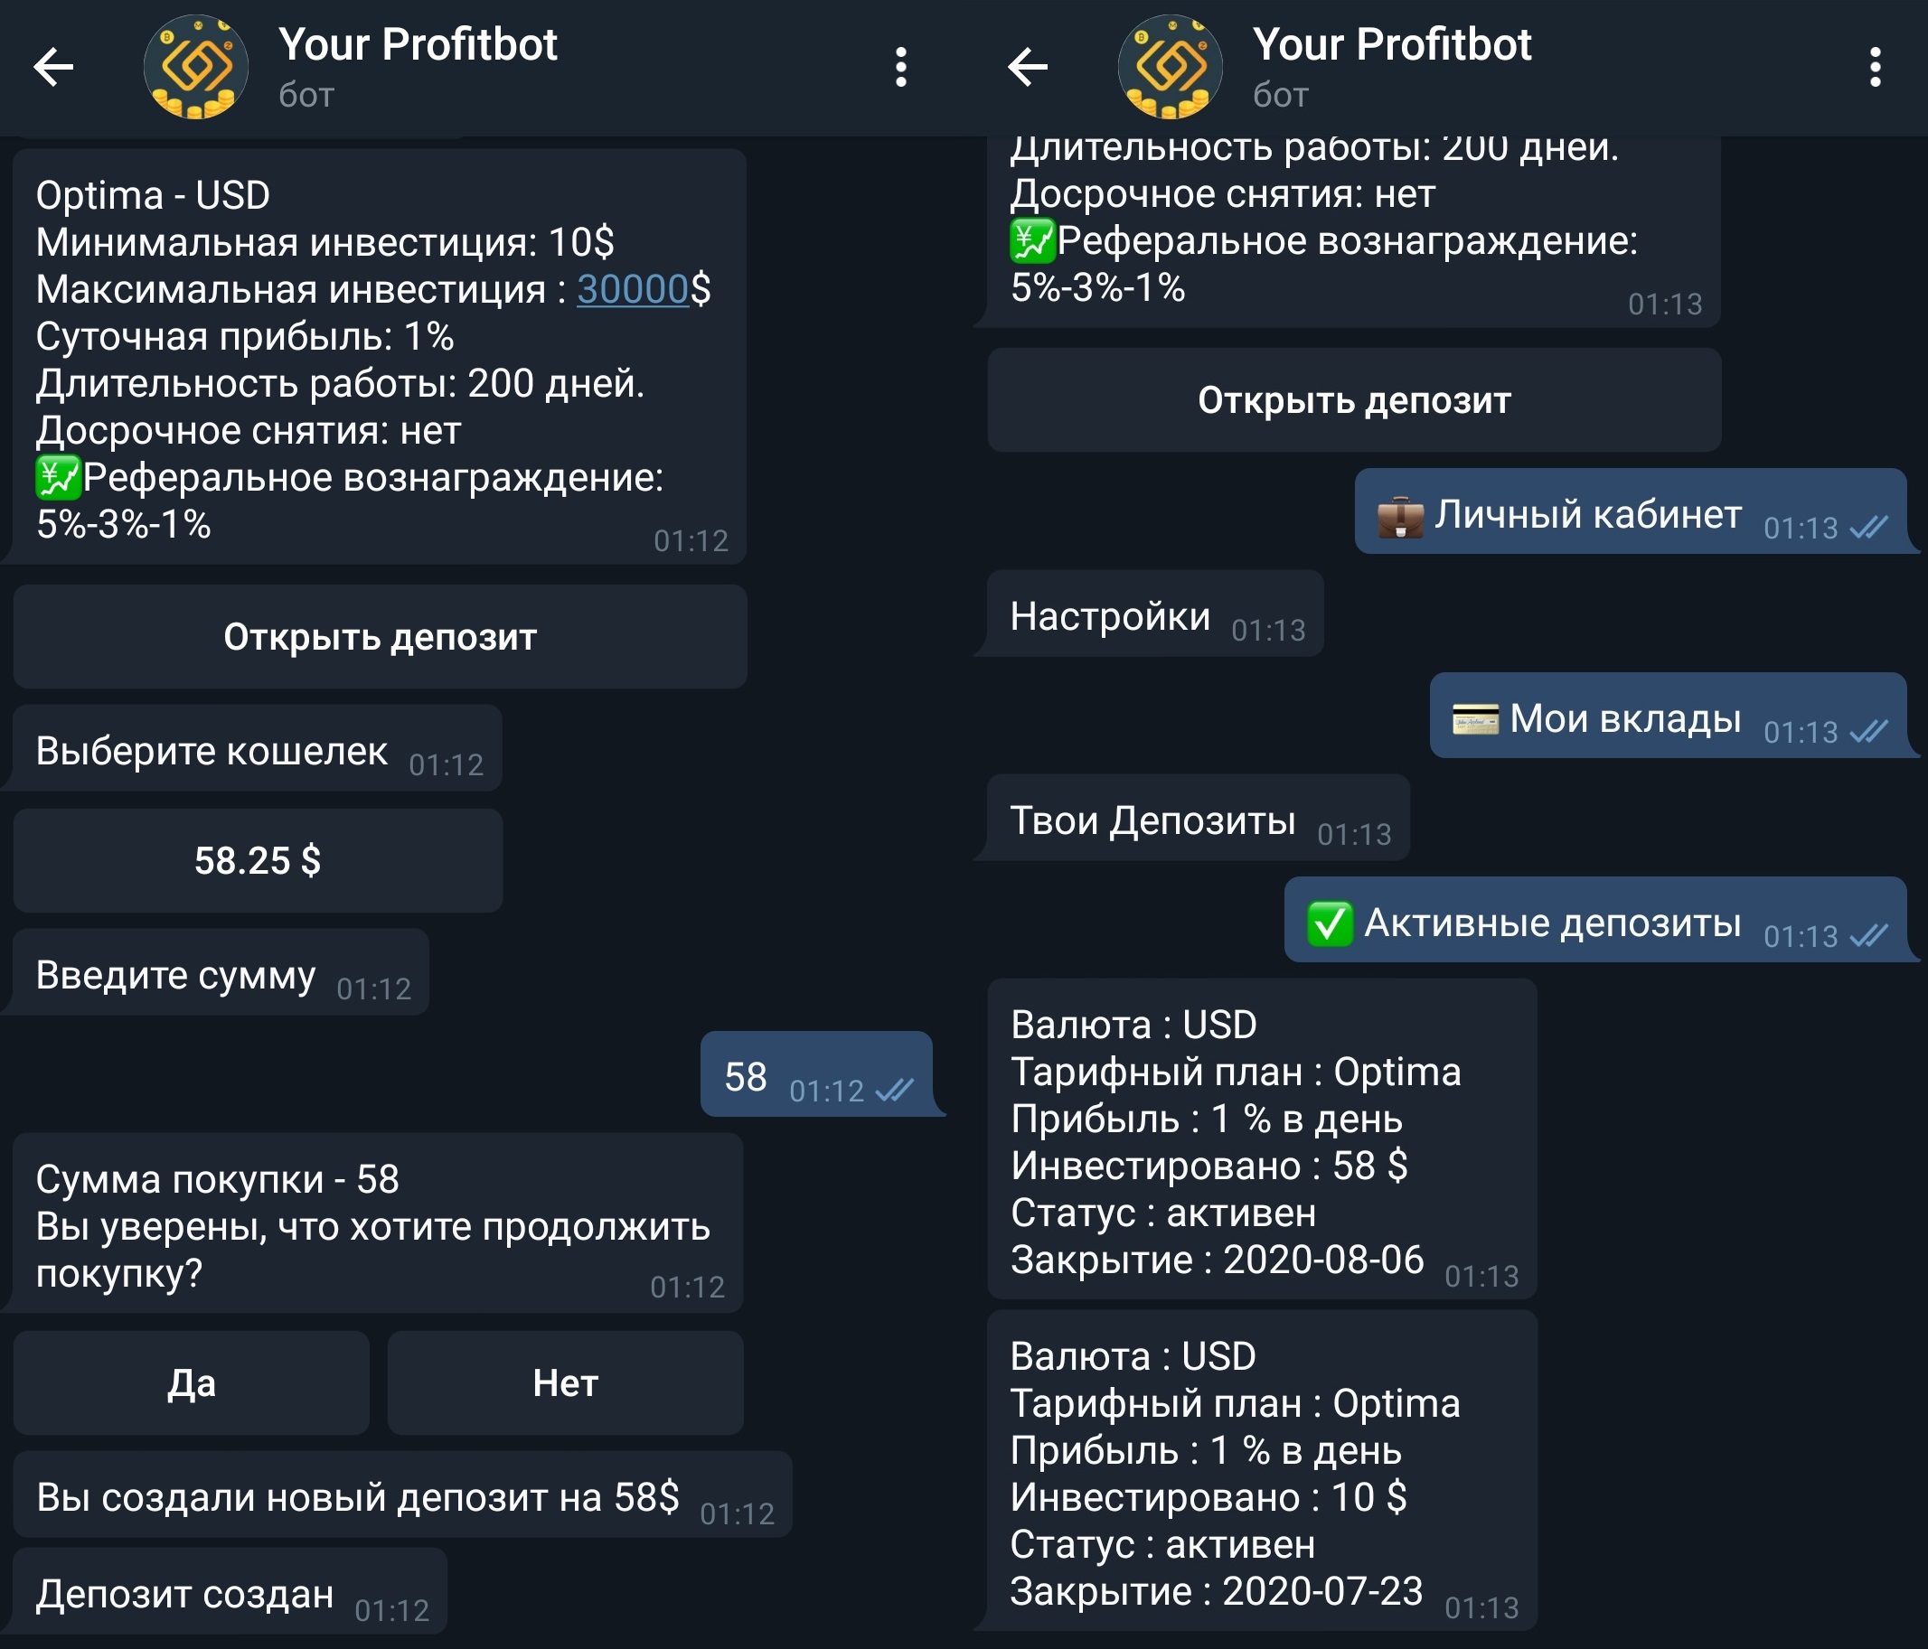Tap deposit message closing 2020-07-23
Screen dimensions: 1928x1649
pos(1261,1471)
